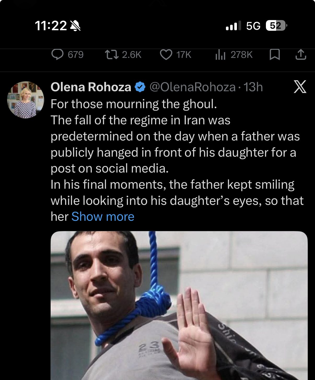The height and width of the screenshot is (380, 315).
Task: Tap the cellular signal bars icon
Action: tap(232, 26)
